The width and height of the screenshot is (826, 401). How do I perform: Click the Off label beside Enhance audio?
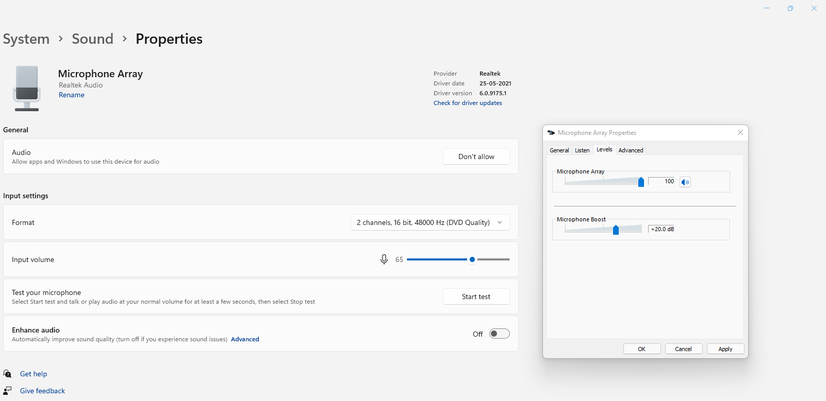tap(477, 334)
